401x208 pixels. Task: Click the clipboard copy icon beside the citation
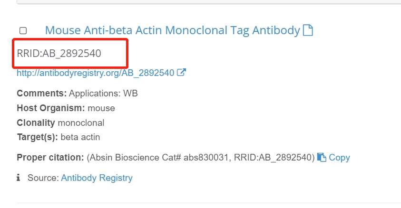coord(322,157)
